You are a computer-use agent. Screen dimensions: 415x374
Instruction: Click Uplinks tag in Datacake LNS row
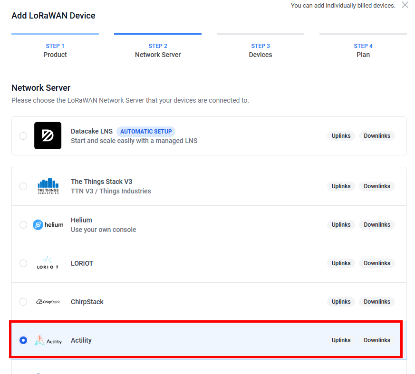point(341,136)
